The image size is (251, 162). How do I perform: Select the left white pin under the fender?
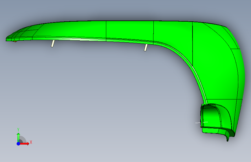53,44
